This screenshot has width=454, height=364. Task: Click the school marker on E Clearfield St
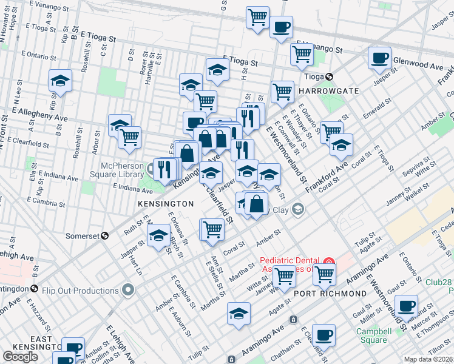(211, 173)
